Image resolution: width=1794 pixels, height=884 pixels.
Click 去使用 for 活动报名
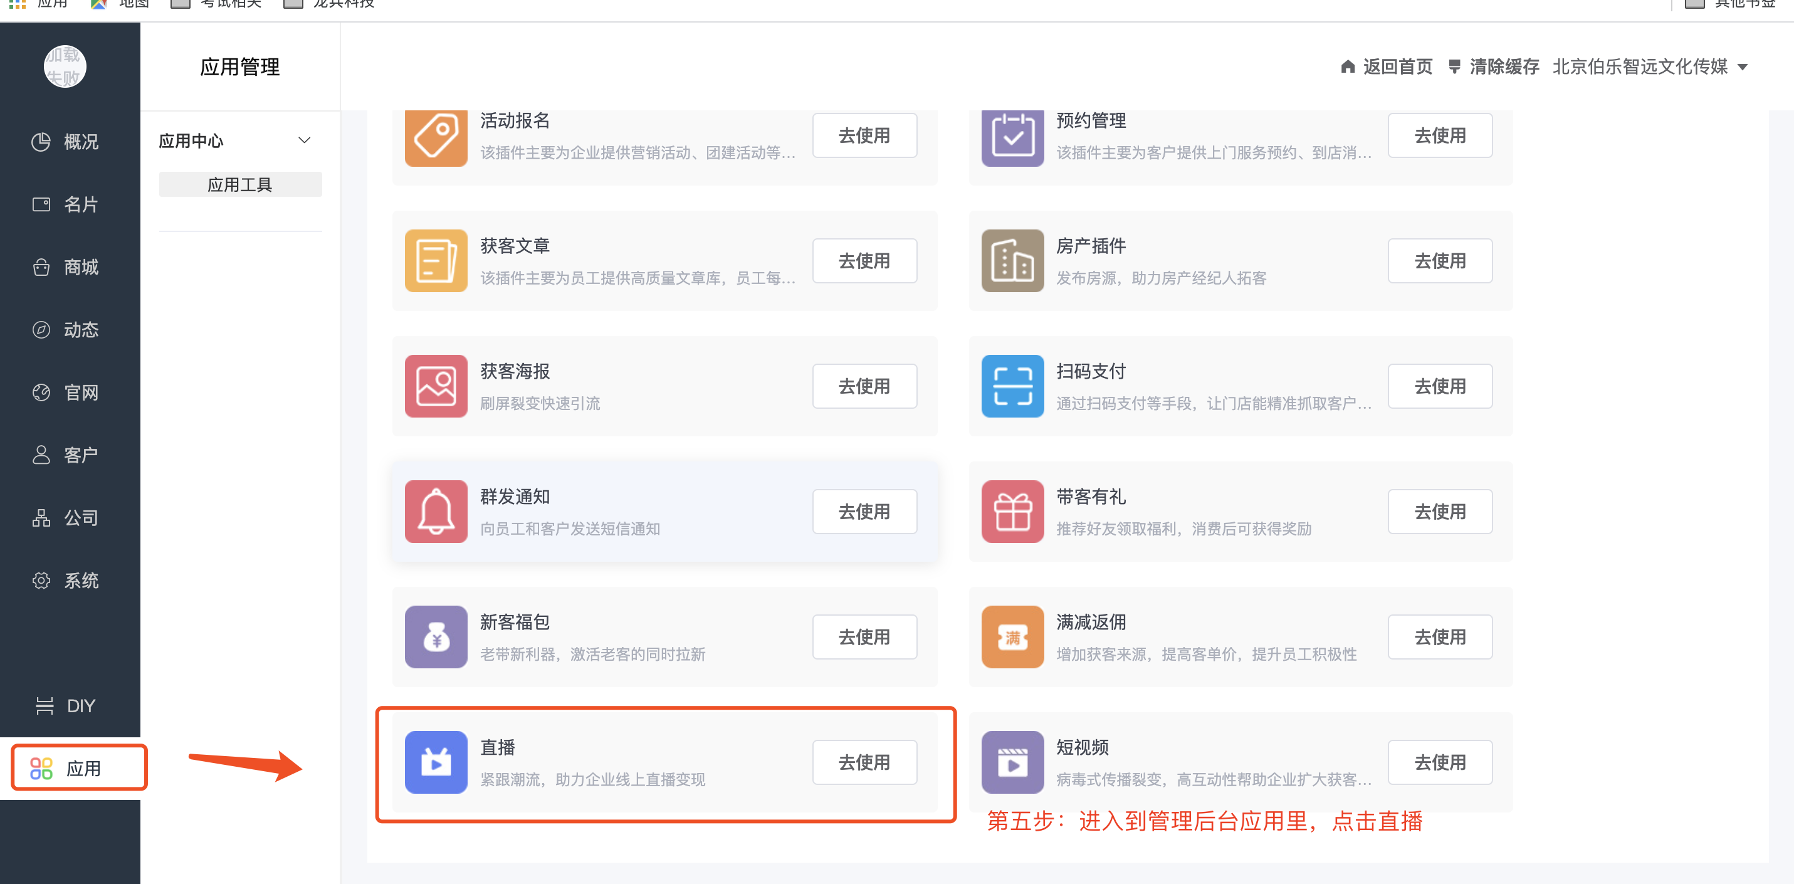click(864, 135)
